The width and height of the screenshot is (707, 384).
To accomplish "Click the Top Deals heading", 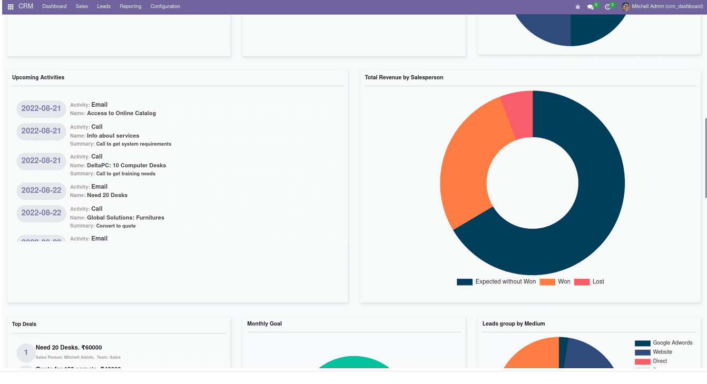I will coord(24,324).
